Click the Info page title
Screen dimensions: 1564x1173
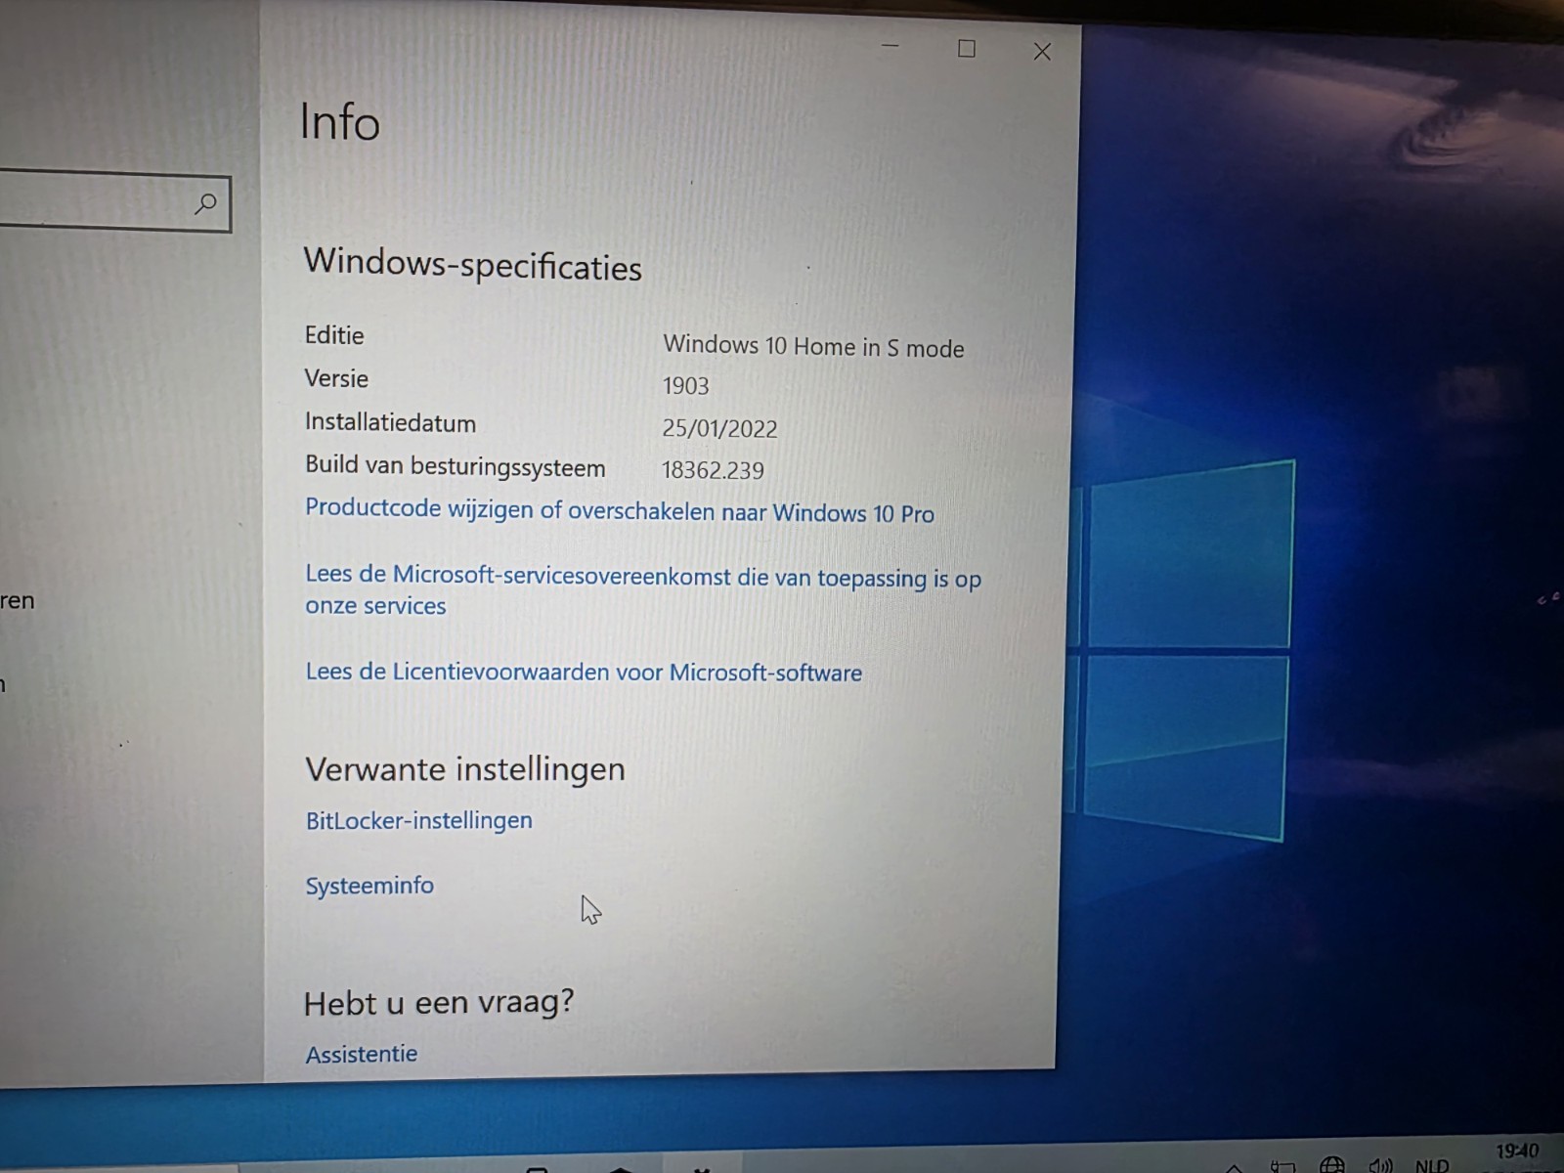(339, 122)
